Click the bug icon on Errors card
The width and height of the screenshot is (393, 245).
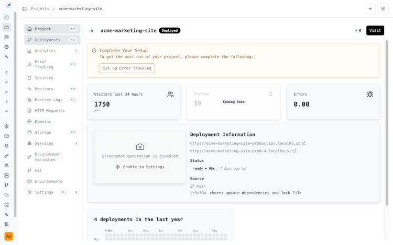click(370, 94)
